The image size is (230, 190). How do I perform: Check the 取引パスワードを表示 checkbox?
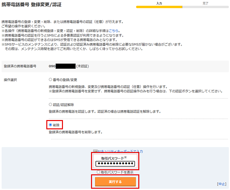coord(98,172)
